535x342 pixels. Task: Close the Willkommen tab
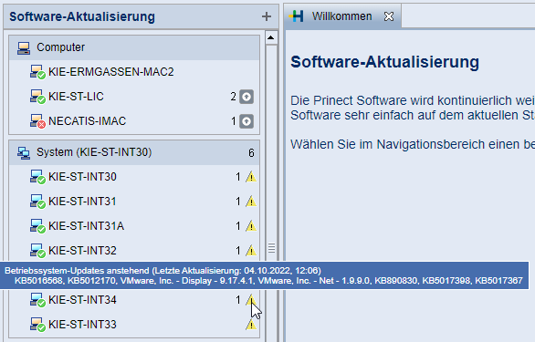(x=389, y=16)
